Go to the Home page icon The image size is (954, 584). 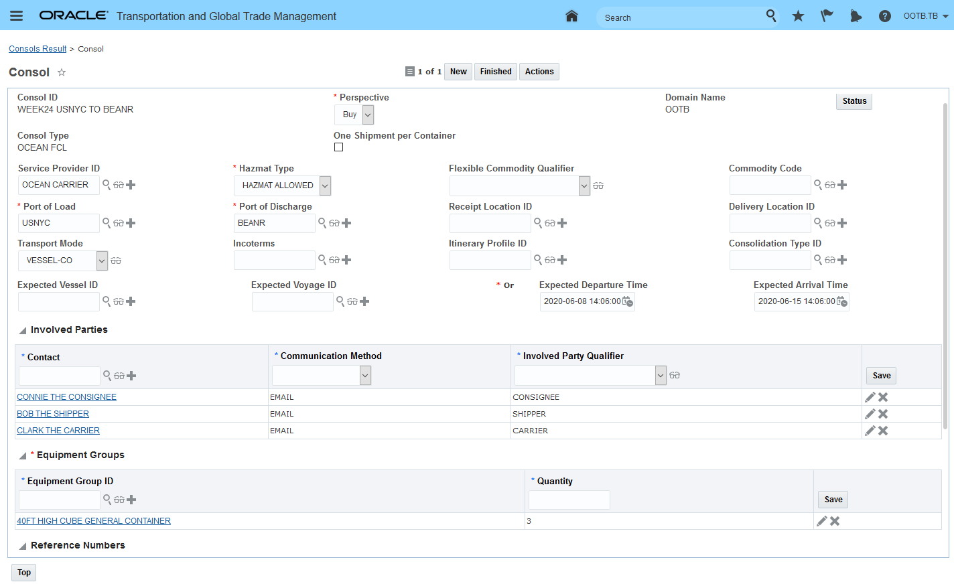click(x=571, y=16)
